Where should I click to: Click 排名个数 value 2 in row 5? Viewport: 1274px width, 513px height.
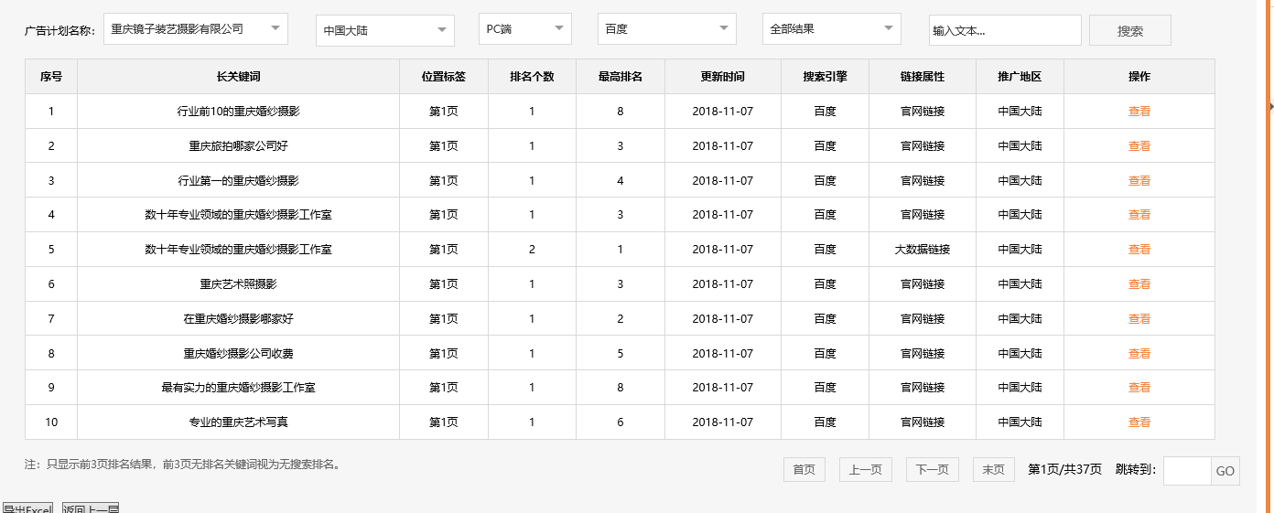[532, 250]
